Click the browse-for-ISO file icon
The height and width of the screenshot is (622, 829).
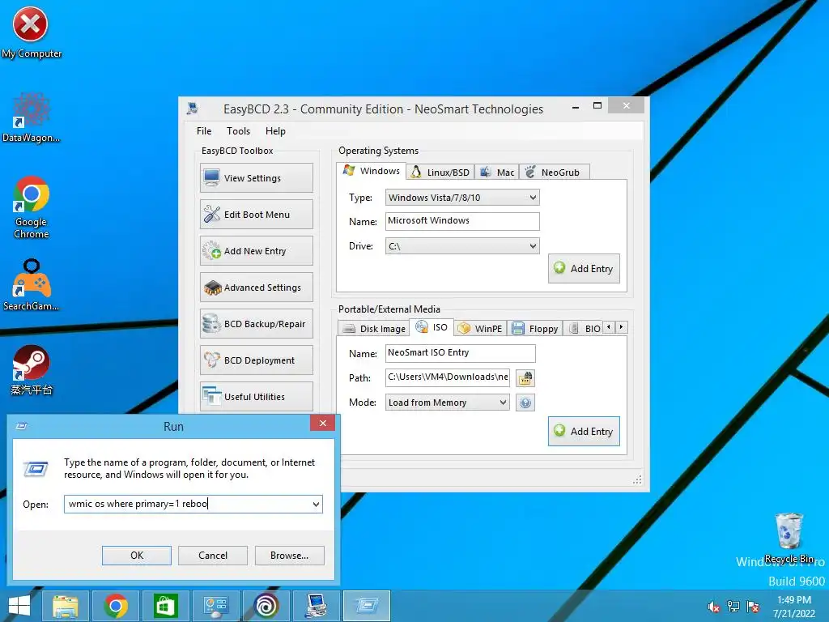525,378
